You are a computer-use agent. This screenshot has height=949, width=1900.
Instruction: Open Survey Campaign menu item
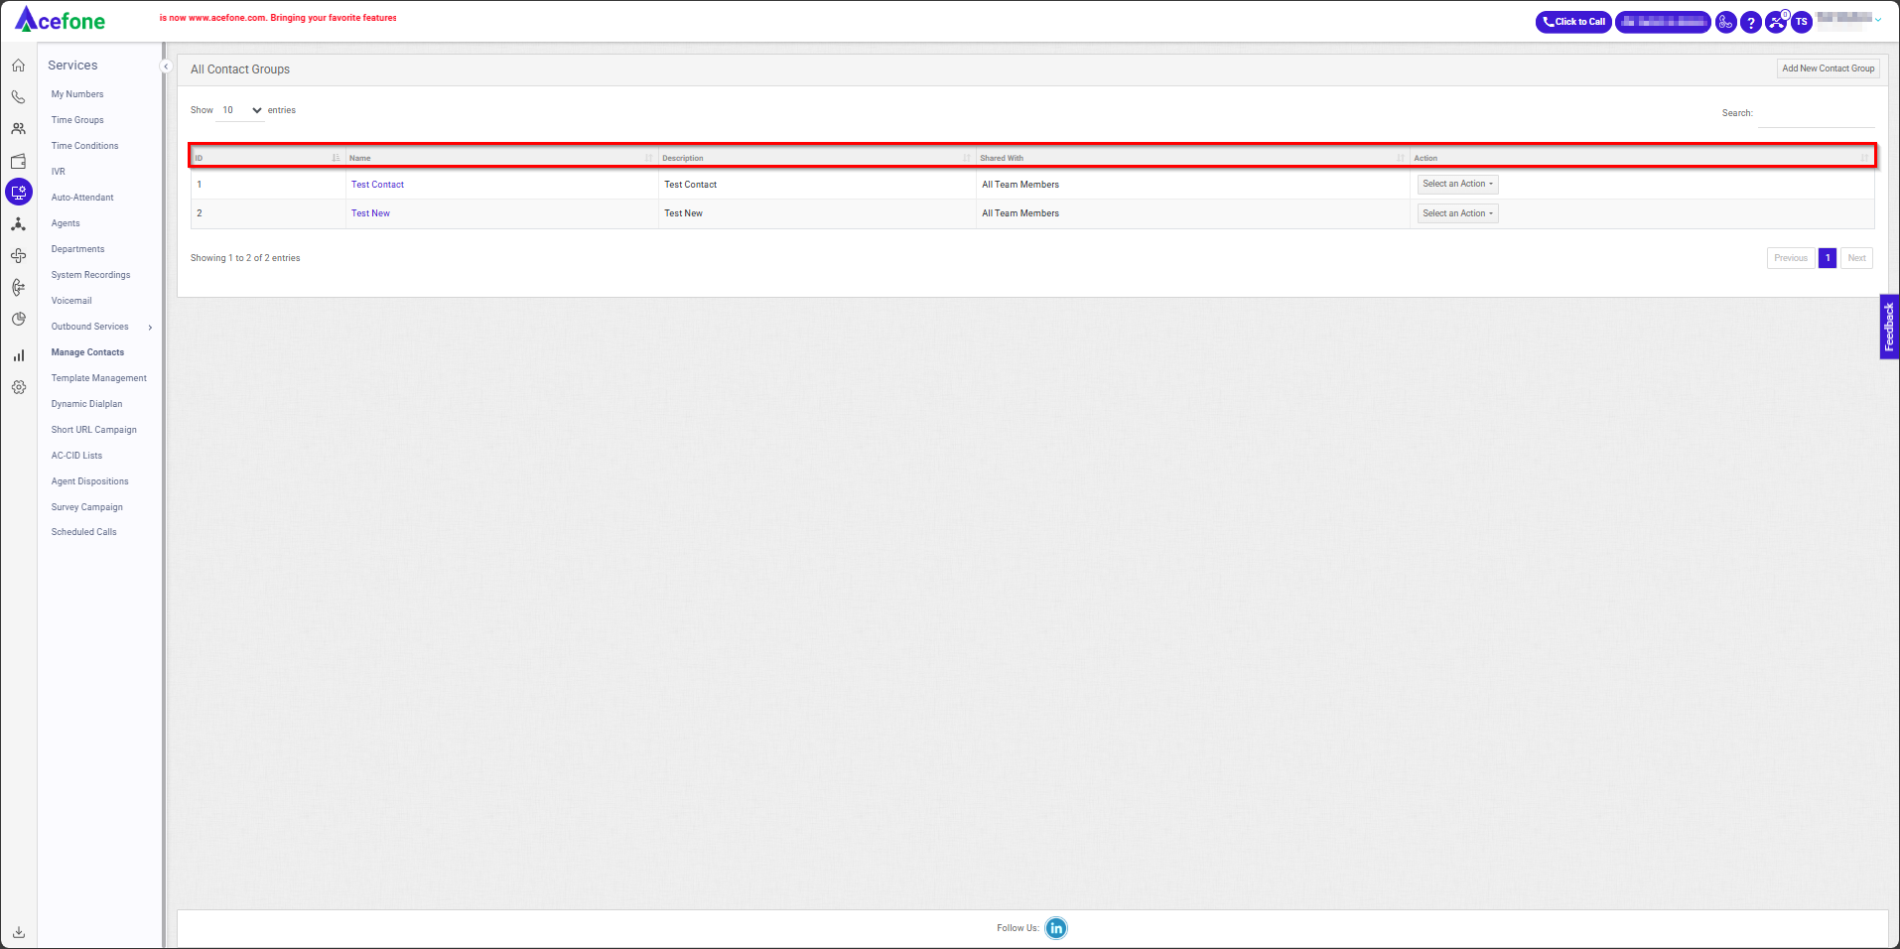(87, 507)
